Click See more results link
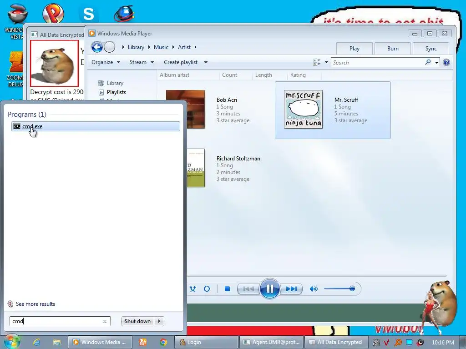Viewport: 466px width, 349px height. (x=35, y=304)
